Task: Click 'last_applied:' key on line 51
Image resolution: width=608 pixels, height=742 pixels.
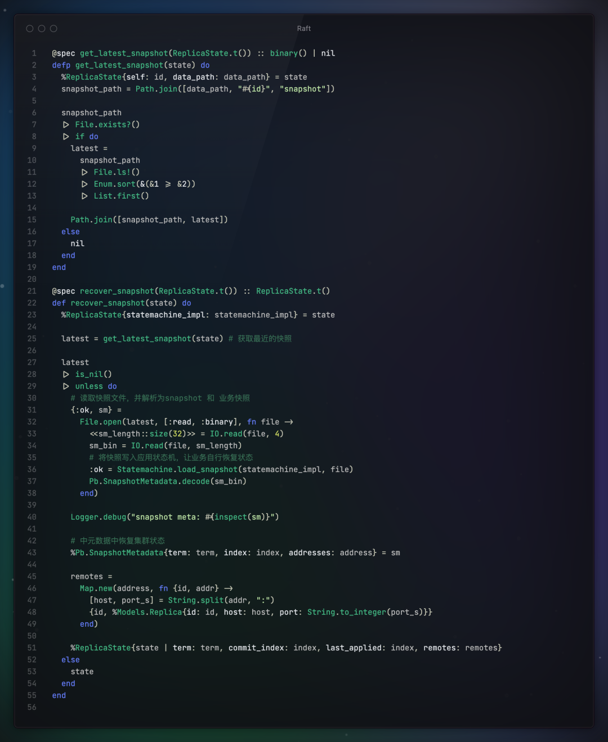Action: (356, 648)
